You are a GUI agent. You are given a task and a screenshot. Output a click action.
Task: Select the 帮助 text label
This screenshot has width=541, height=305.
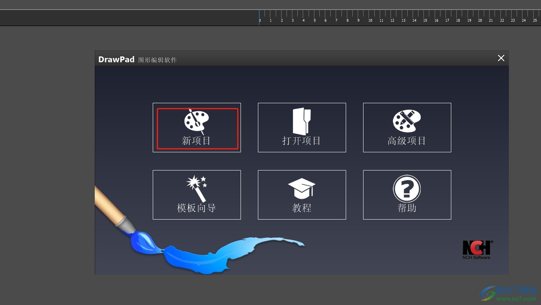click(407, 208)
